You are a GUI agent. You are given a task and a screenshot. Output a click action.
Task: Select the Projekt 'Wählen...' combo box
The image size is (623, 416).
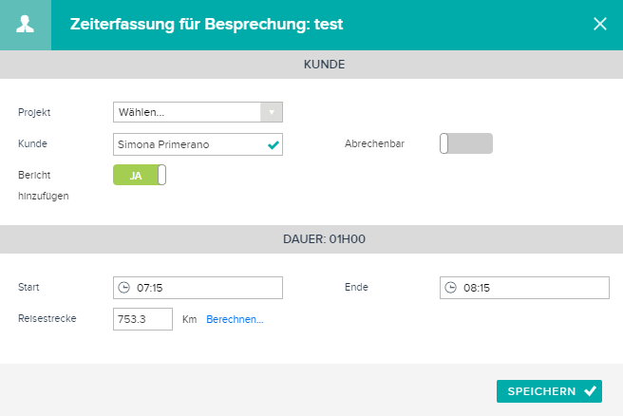198,112
